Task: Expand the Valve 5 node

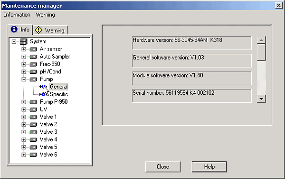Action: (24, 147)
